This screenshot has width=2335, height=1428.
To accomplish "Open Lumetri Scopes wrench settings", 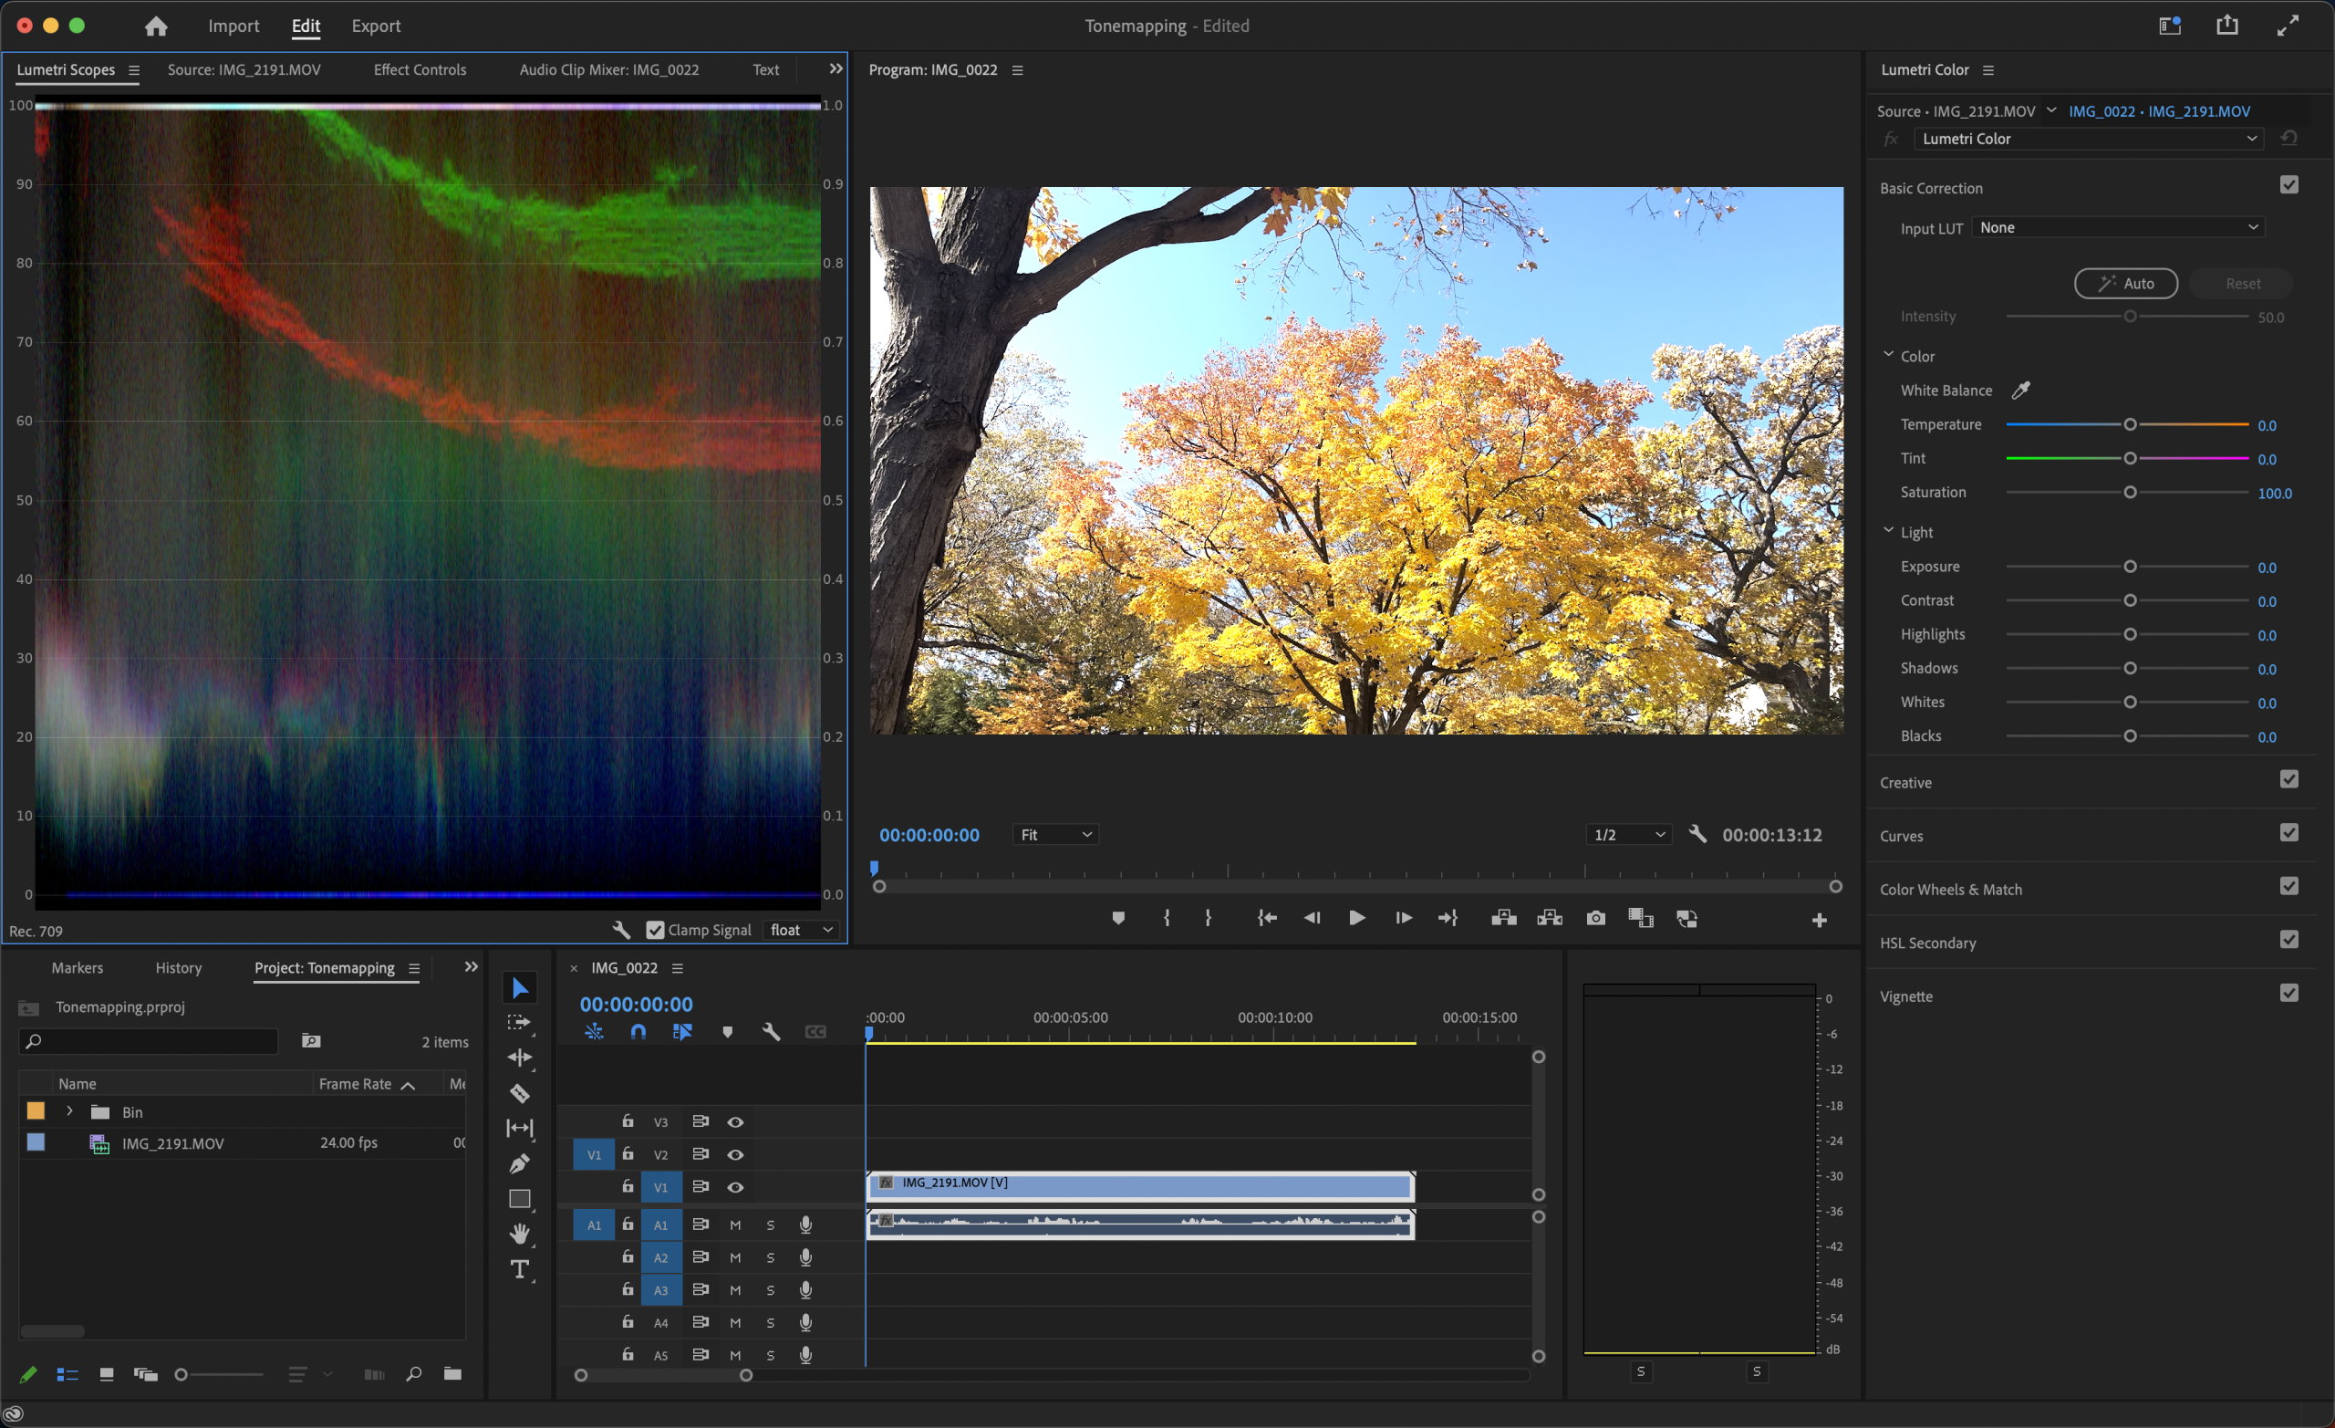I will tap(621, 929).
